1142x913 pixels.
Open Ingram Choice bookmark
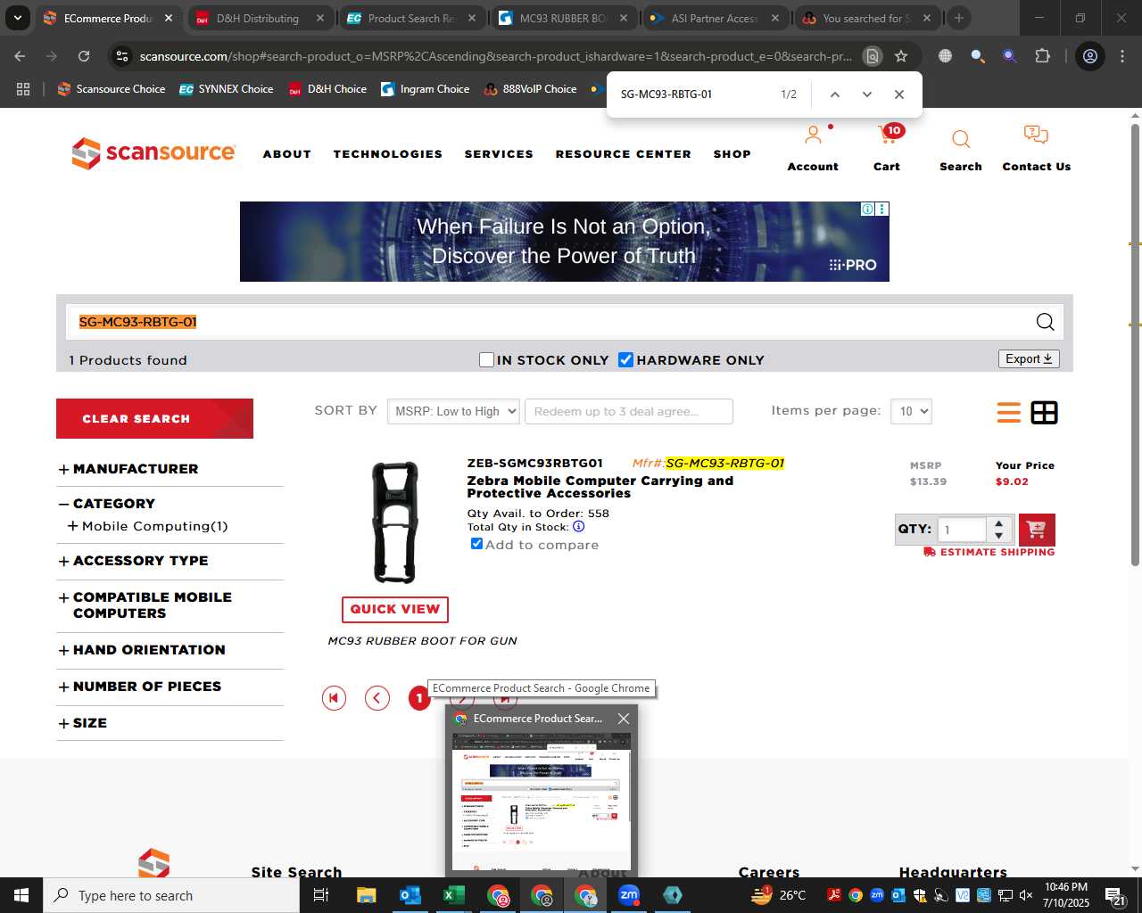coord(425,89)
